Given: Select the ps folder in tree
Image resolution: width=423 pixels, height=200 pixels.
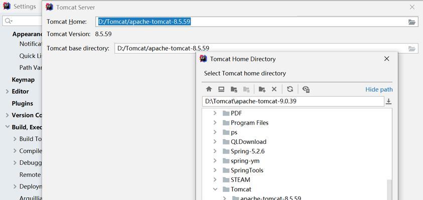Looking at the screenshot, I should coord(234,132).
